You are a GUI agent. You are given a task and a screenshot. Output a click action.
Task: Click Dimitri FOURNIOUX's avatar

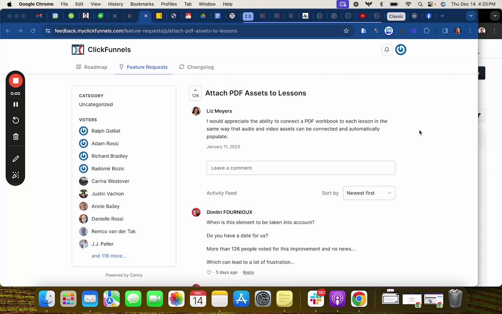[196, 212]
